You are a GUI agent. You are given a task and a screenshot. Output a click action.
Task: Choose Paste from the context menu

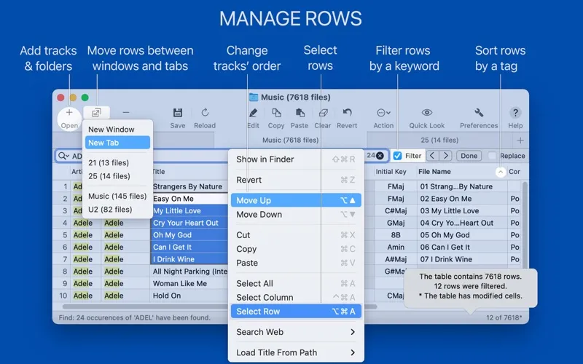point(296,263)
